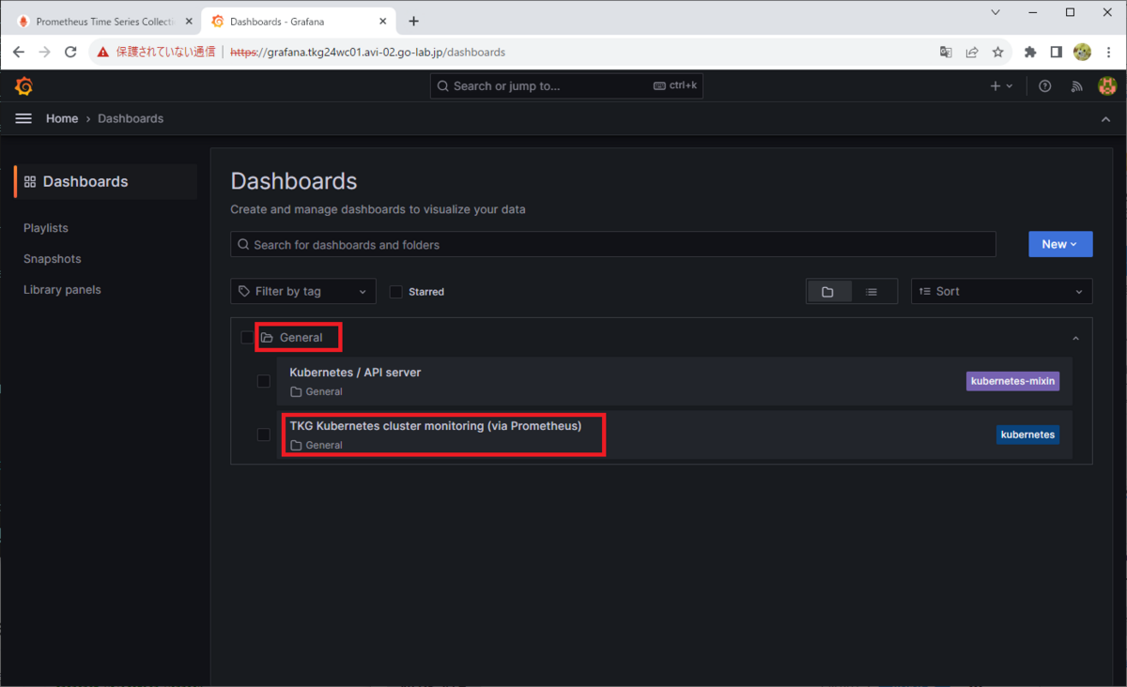Tick the General folder checkbox

point(247,338)
